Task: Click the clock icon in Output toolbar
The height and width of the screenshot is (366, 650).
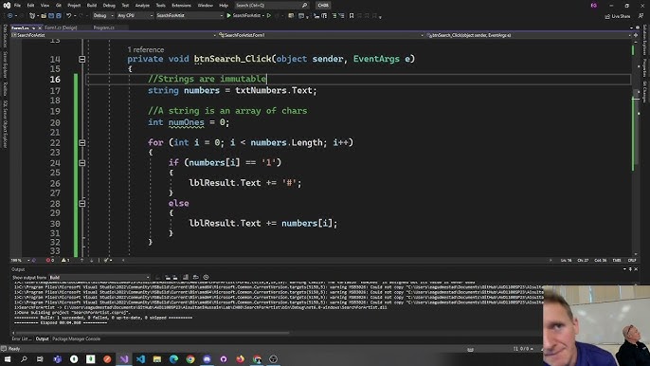Action: tap(206, 277)
